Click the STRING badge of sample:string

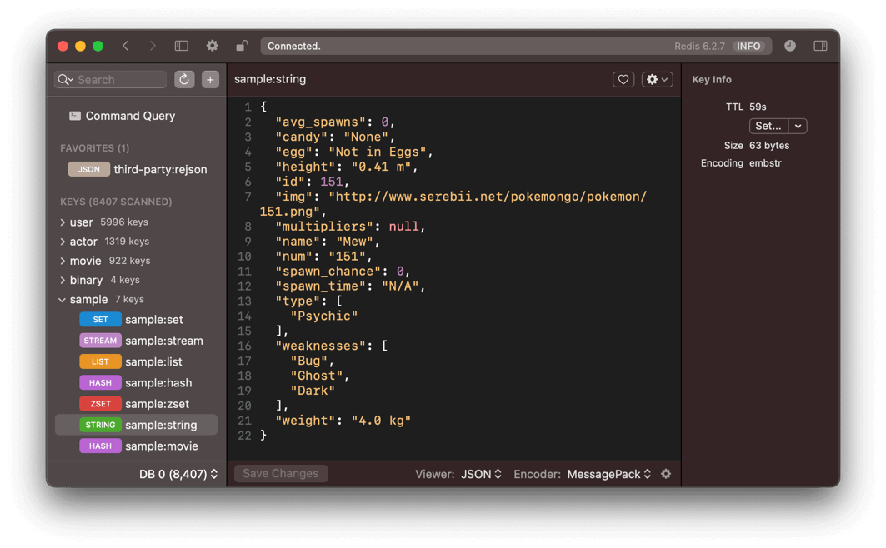[x=100, y=425]
